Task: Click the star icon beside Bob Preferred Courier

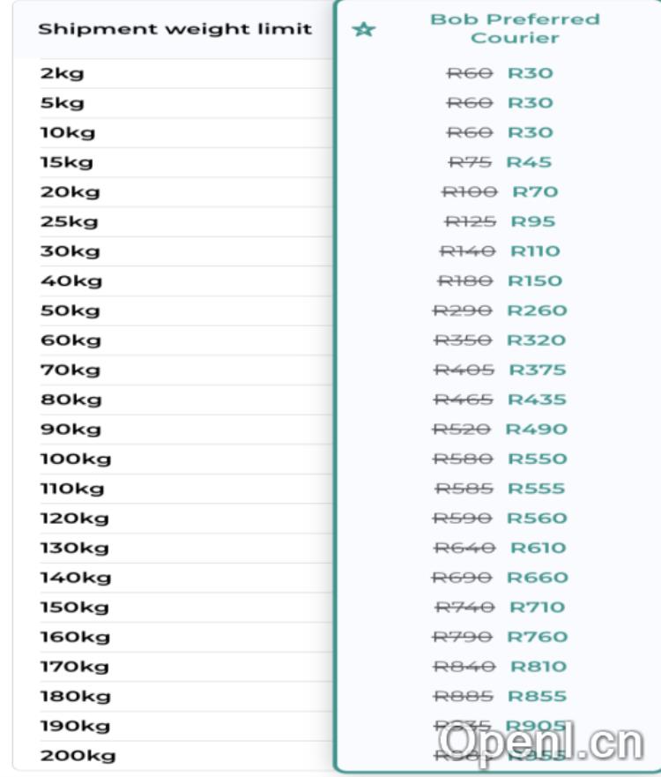Action: coord(363,29)
